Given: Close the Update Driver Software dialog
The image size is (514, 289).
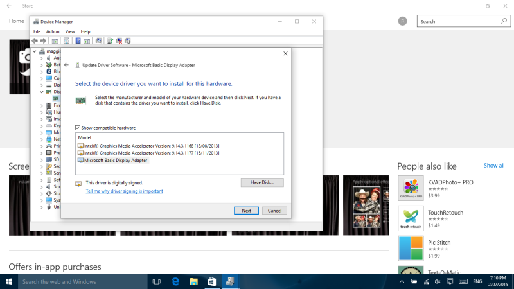Looking at the screenshot, I should 285,53.
